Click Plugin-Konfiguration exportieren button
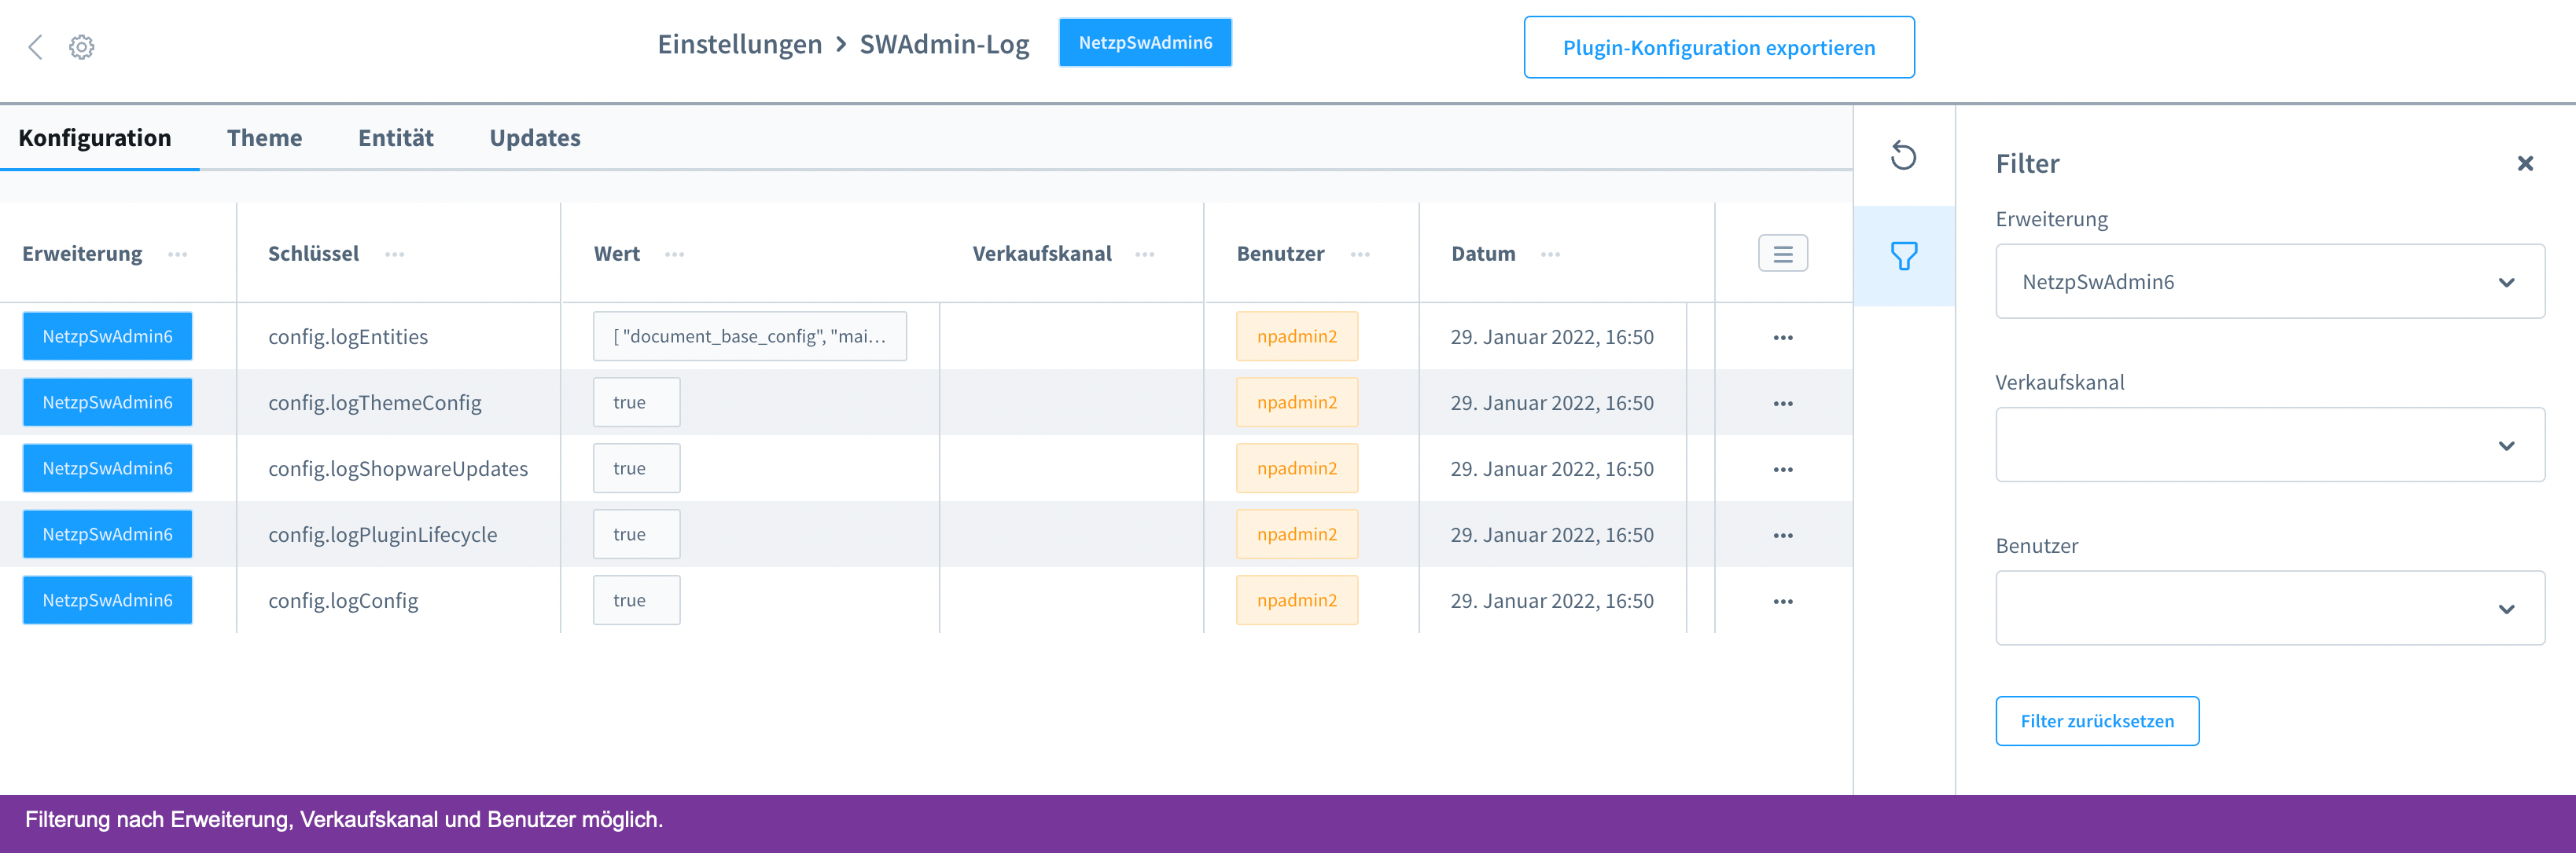The image size is (2576, 853). (x=1718, y=47)
